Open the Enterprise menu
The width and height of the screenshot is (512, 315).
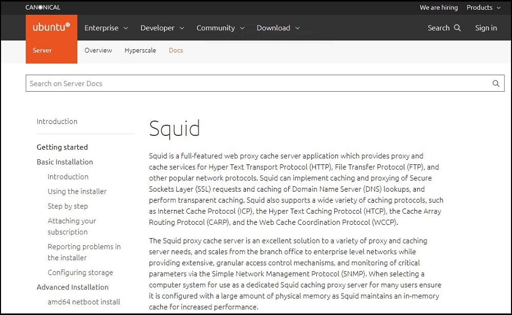pyautogui.click(x=101, y=28)
